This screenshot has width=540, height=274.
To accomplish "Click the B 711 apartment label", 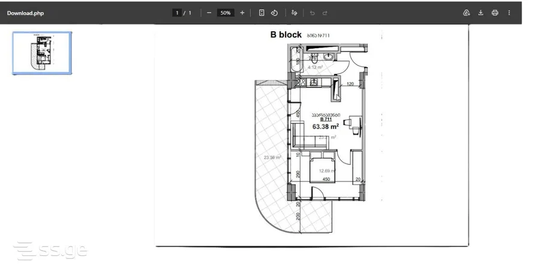I will tap(326, 119).
